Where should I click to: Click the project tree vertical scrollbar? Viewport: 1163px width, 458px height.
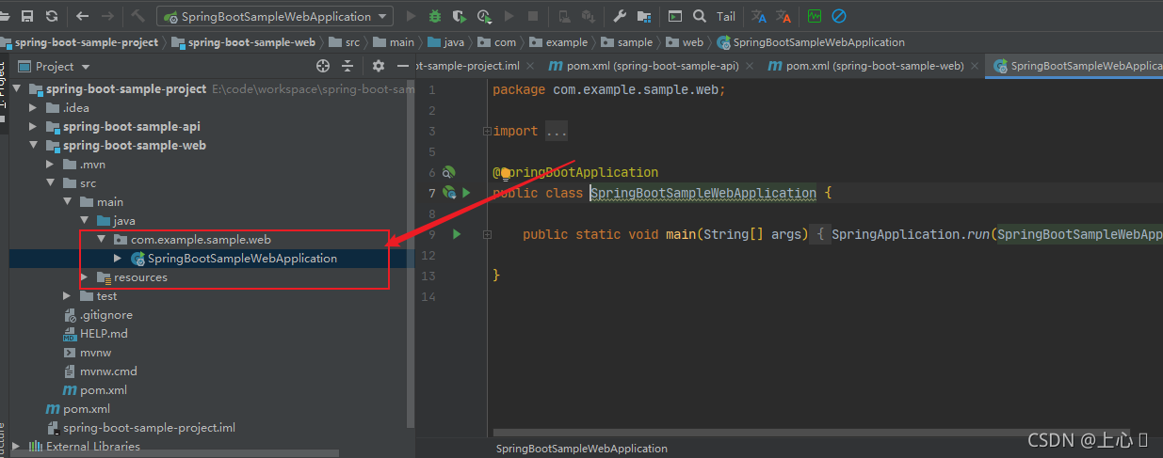pyautogui.click(x=411, y=254)
